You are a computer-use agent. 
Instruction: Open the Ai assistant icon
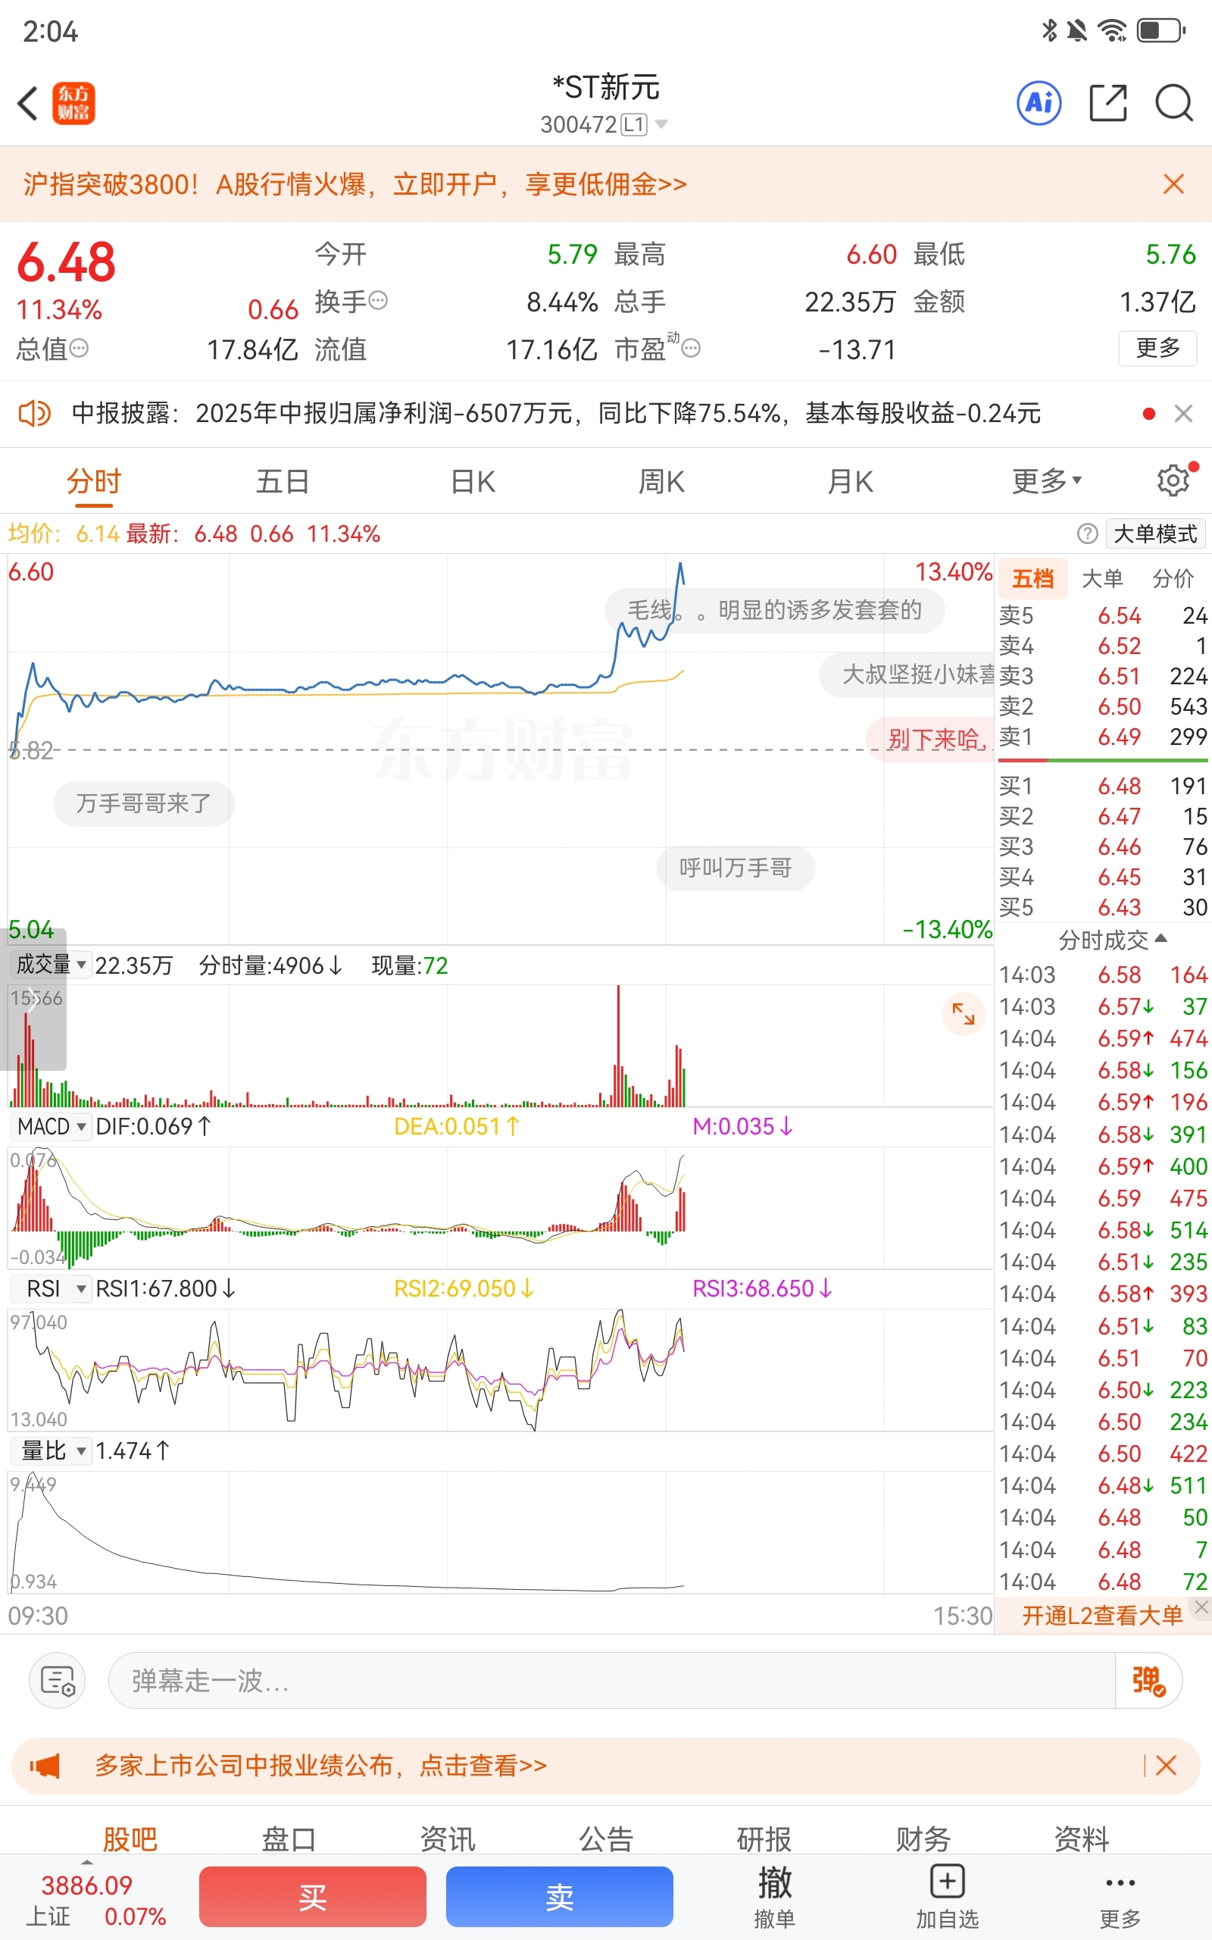(1039, 102)
